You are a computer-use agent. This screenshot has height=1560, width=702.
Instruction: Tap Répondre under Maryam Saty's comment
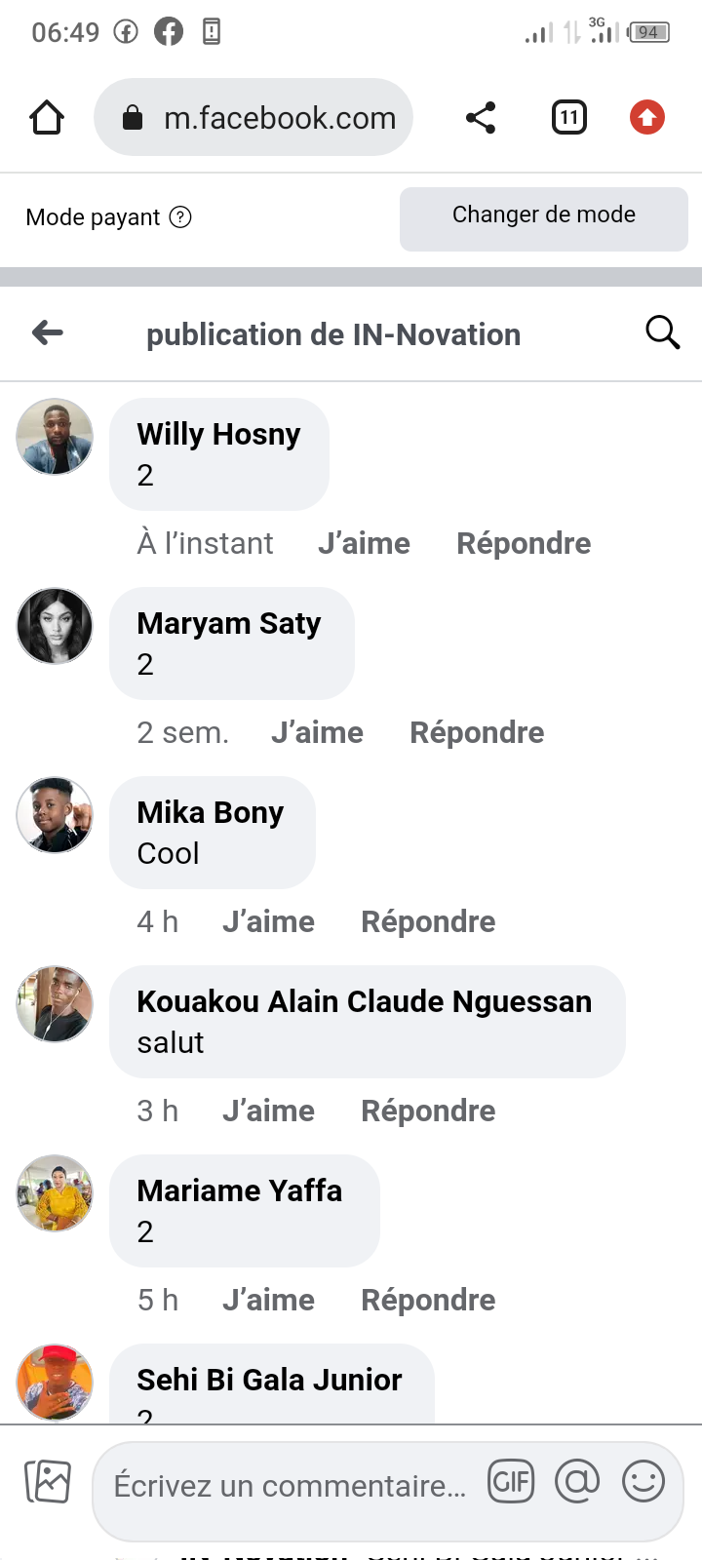(x=477, y=732)
